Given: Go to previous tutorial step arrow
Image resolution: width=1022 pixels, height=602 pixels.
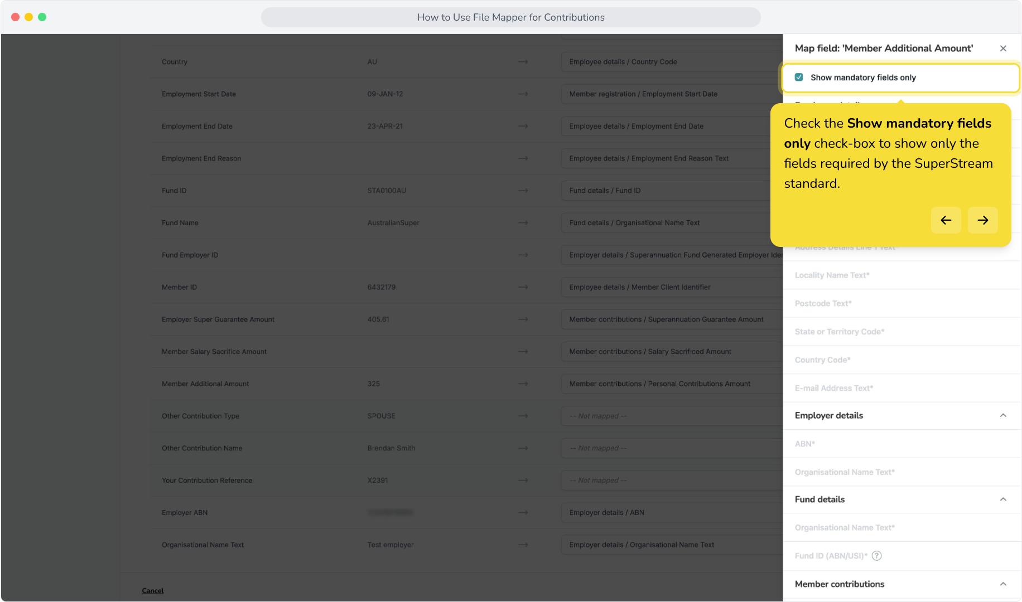Looking at the screenshot, I should pyautogui.click(x=946, y=220).
